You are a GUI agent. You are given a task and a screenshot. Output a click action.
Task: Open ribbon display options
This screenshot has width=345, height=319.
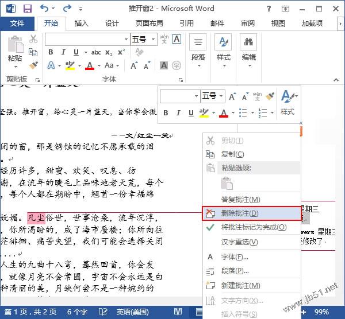point(285,9)
